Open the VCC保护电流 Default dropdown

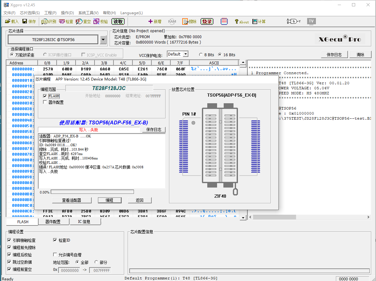(x=185, y=54)
